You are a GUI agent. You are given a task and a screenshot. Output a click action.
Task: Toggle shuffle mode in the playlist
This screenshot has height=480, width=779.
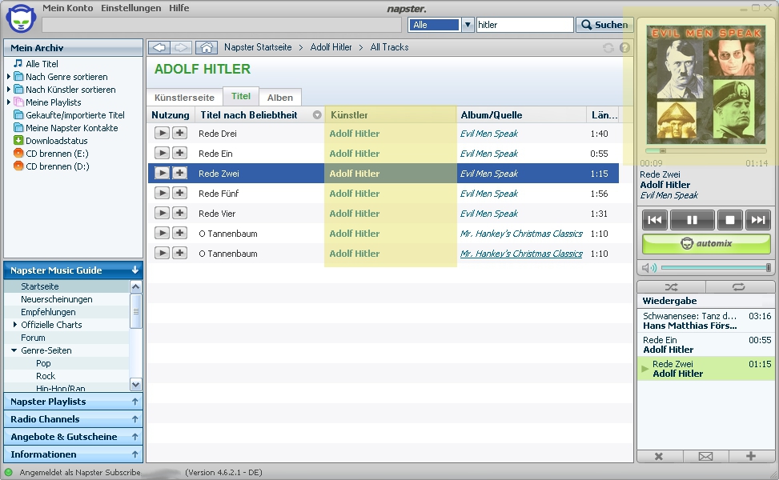pyautogui.click(x=671, y=287)
